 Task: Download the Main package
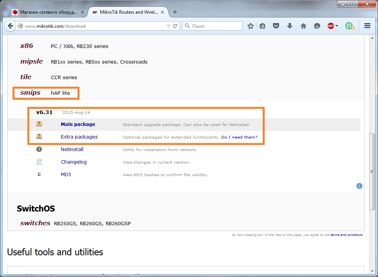pos(78,124)
